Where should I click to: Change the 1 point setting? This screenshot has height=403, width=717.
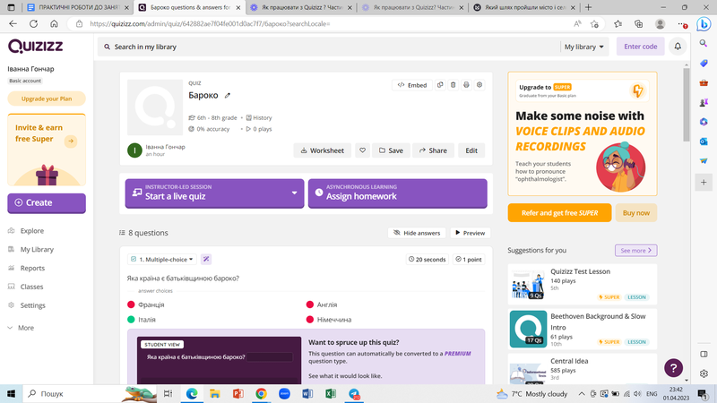pyautogui.click(x=469, y=259)
